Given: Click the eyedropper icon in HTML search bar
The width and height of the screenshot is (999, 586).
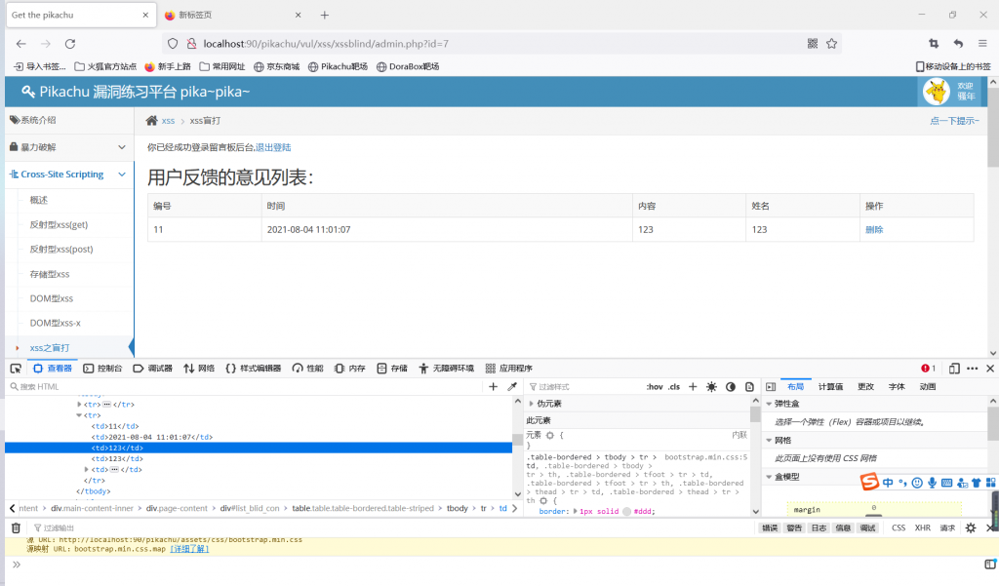Looking at the screenshot, I should (x=511, y=387).
